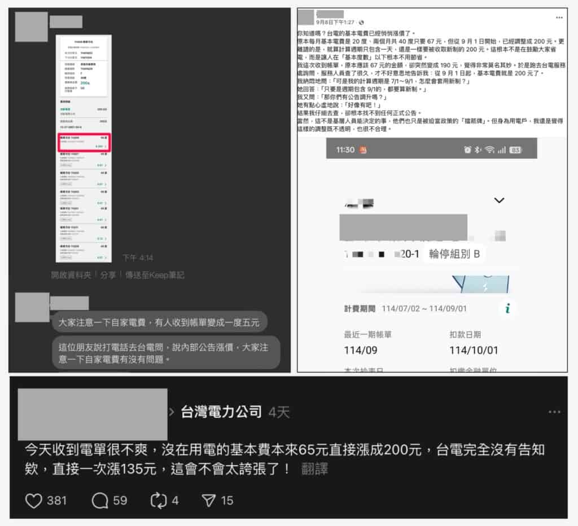Like the Threads post with heart icon

tap(33, 501)
